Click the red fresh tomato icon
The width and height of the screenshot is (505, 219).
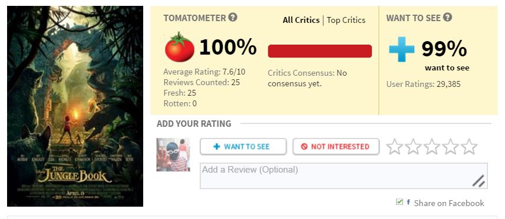tap(179, 47)
